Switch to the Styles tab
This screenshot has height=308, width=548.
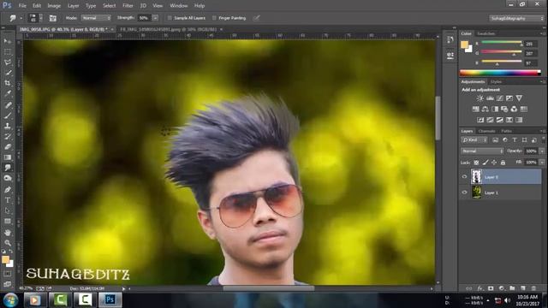click(496, 82)
